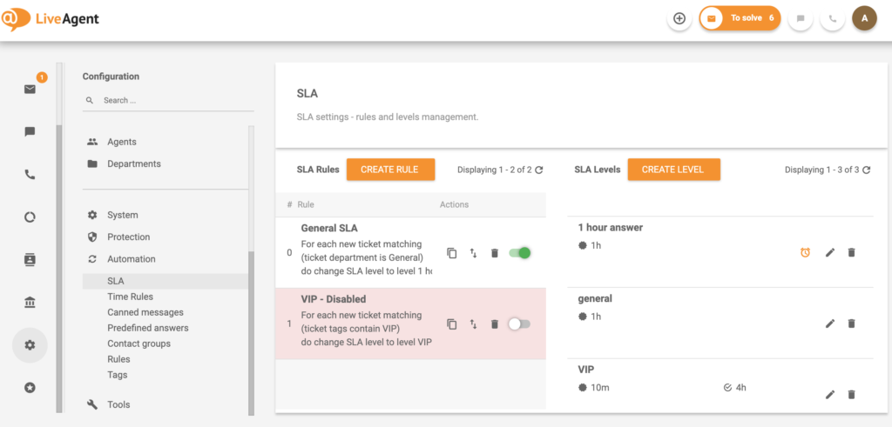Open the chats icon in left sidebar
The height and width of the screenshot is (427, 892).
click(x=30, y=132)
